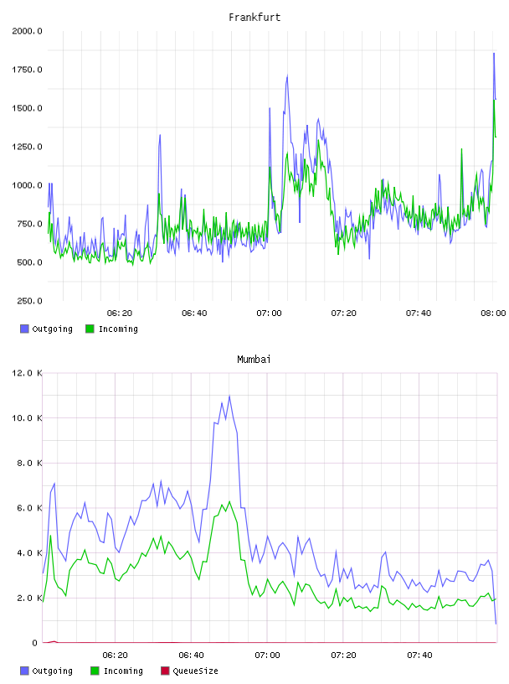The height and width of the screenshot is (684, 509).
Task: Select Incoming label in Mumbai legend
Action: pos(123,671)
